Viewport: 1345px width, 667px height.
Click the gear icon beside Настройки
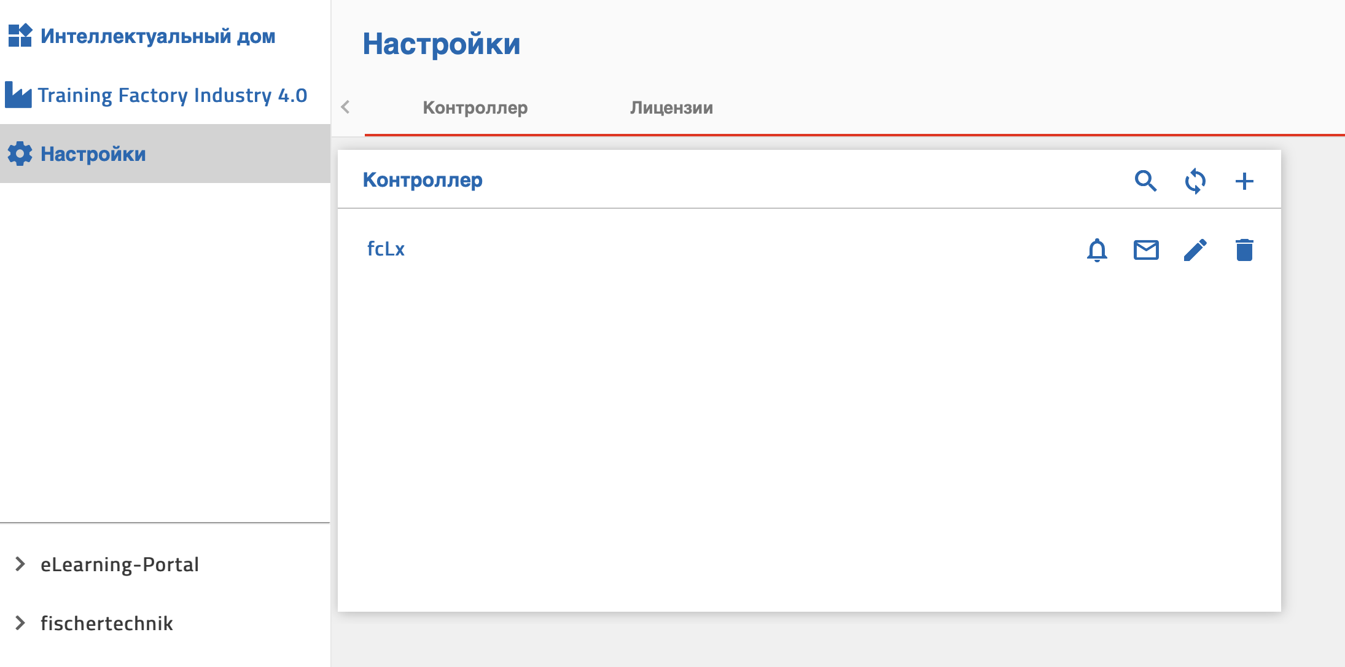point(20,154)
